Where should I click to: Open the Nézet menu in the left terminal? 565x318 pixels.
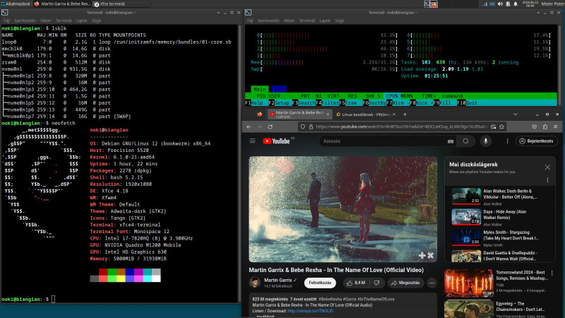pyautogui.click(x=46, y=20)
